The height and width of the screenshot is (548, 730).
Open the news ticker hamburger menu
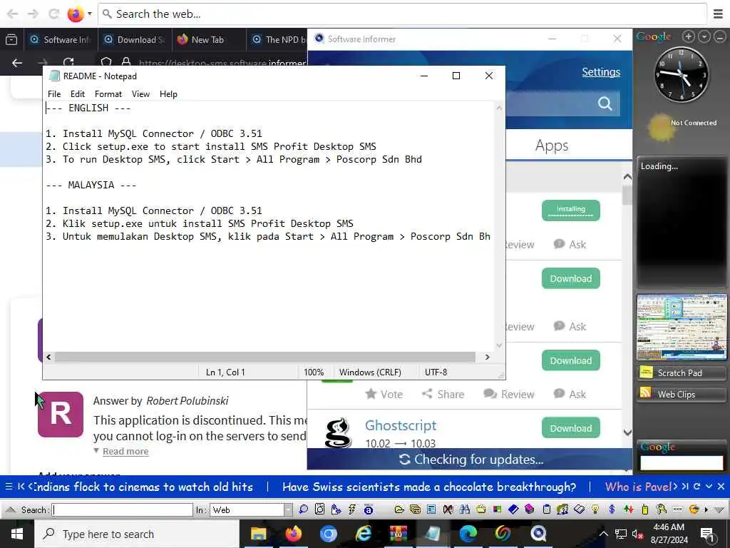(x=9, y=487)
